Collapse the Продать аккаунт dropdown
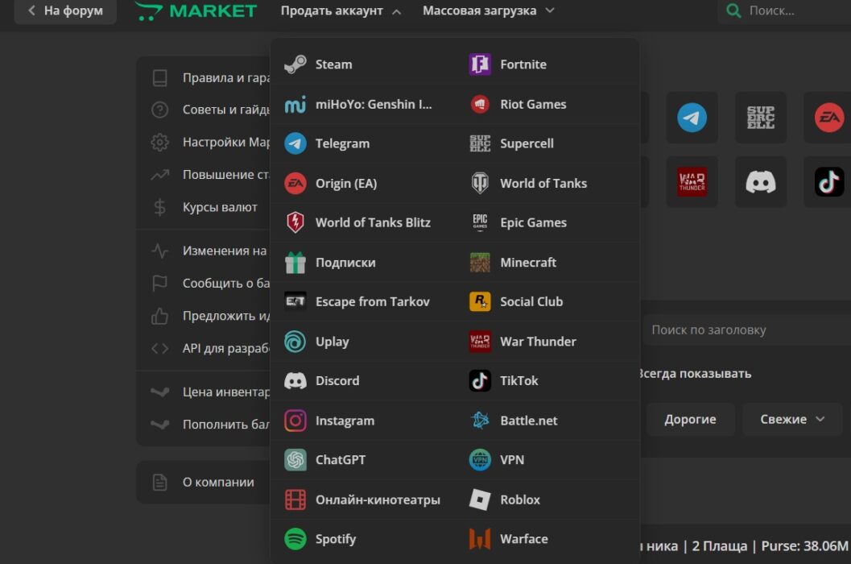This screenshot has width=851, height=564. (x=341, y=10)
